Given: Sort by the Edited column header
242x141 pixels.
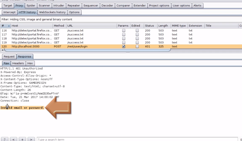Looking at the screenshot, I should pos(137,26).
